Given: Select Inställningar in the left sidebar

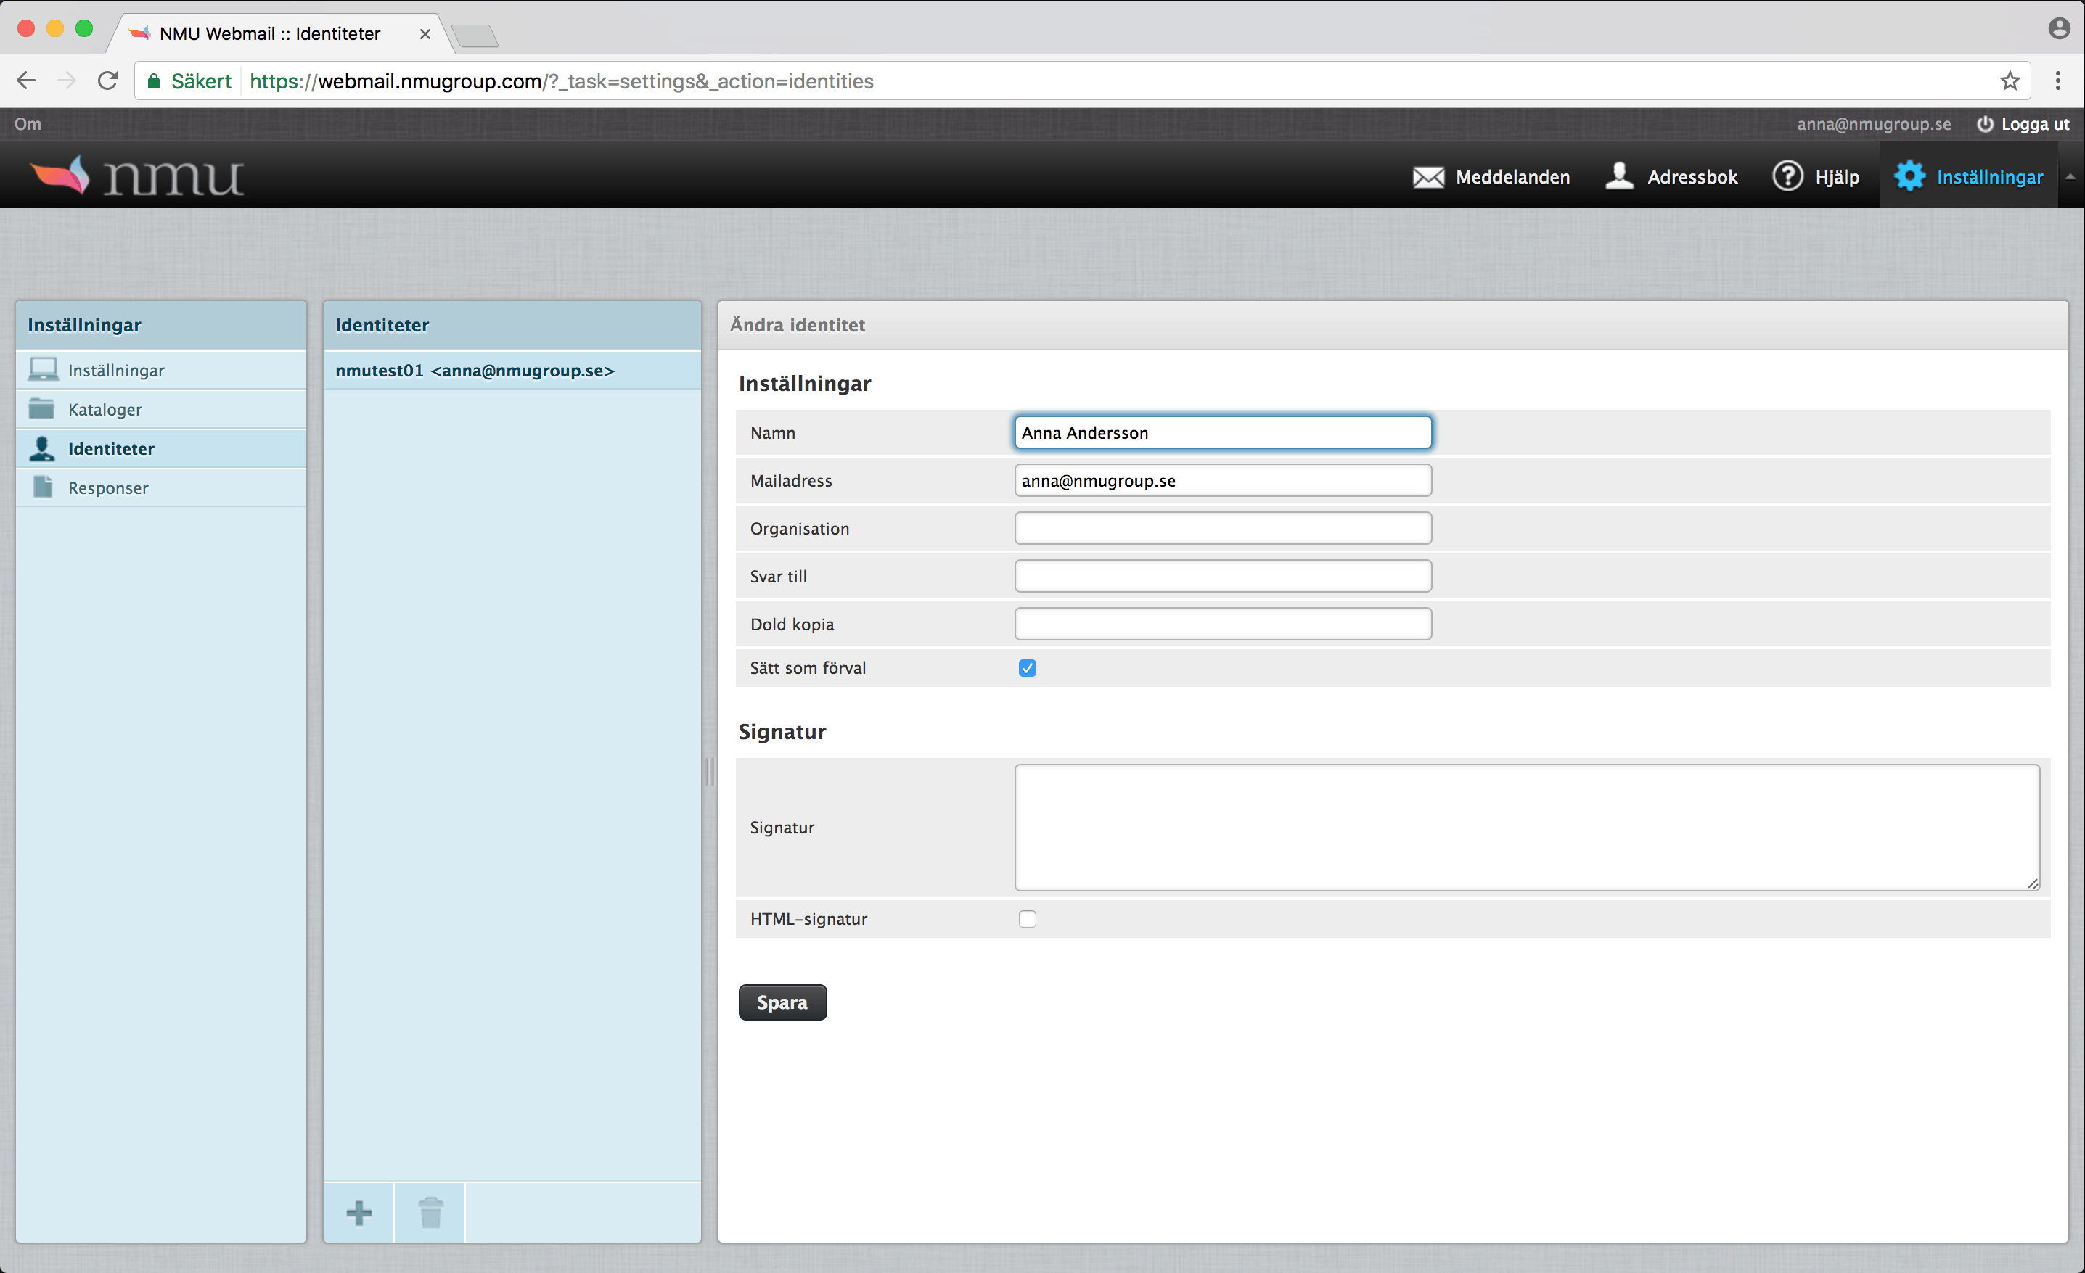Looking at the screenshot, I should coord(161,371).
